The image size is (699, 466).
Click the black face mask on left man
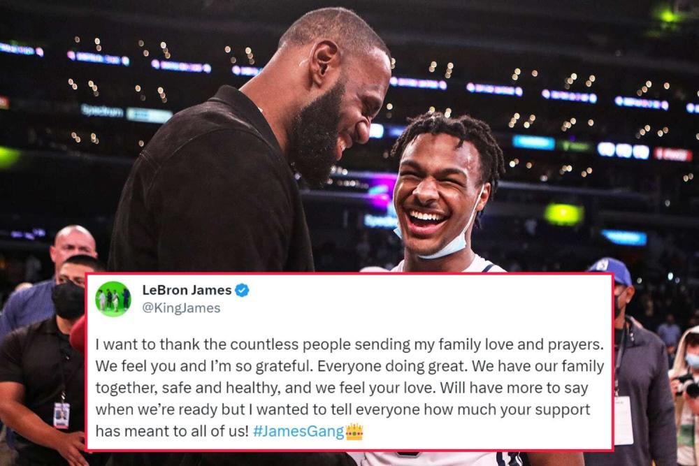[69, 300]
